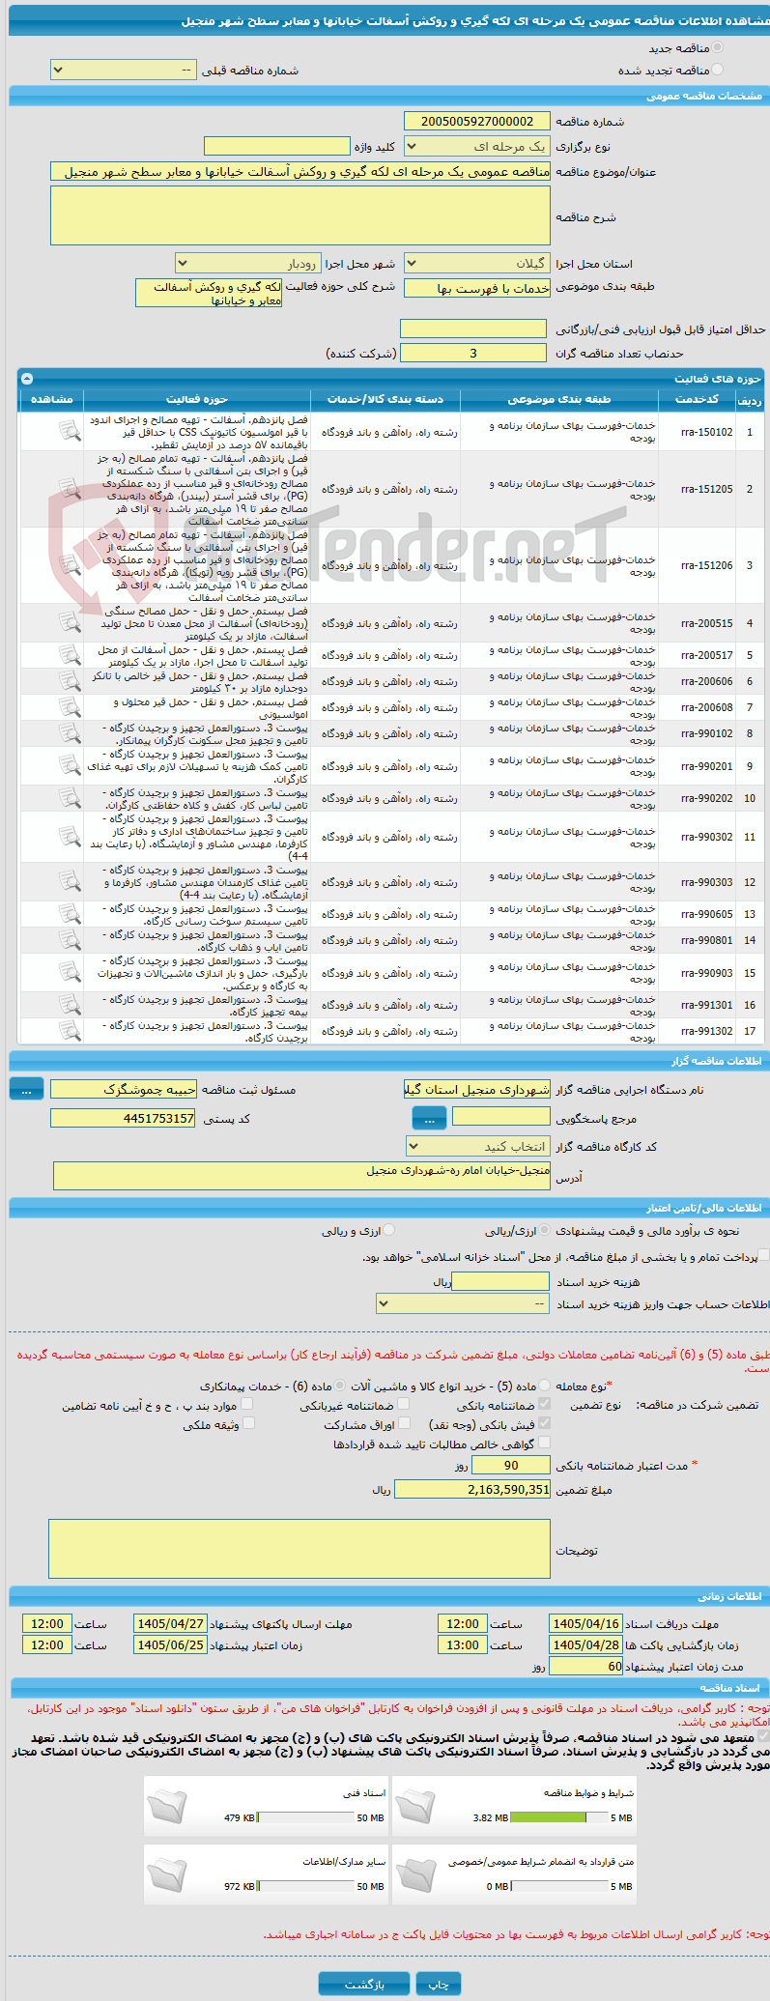View details of row rra-990605
This screenshot has height=2001, width=770.
click(70, 913)
